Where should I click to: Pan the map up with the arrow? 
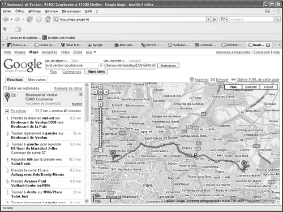point(101,87)
